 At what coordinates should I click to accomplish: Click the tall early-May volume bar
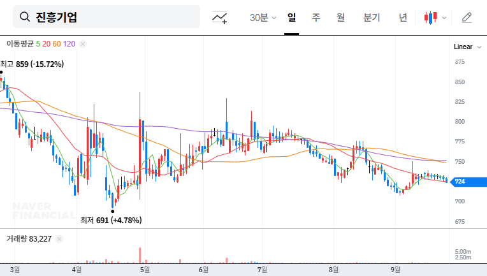click(140, 255)
